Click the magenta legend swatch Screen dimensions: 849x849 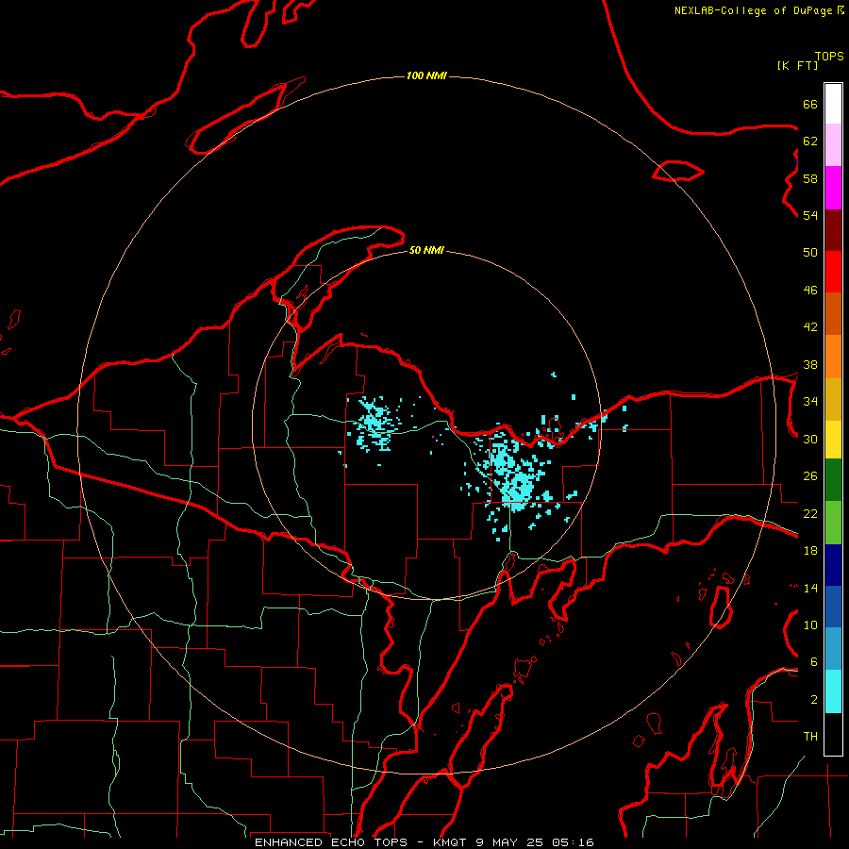[x=833, y=188]
